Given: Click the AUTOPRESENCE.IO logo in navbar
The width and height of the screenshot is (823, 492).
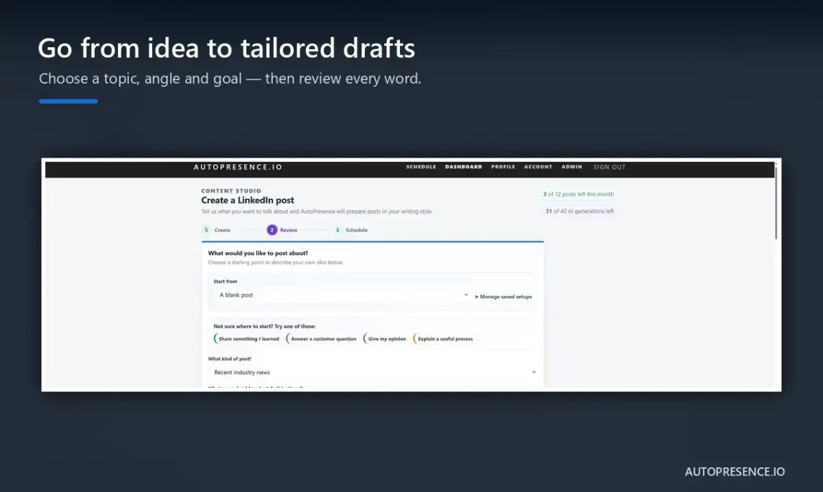Looking at the screenshot, I should pos(238,167).
